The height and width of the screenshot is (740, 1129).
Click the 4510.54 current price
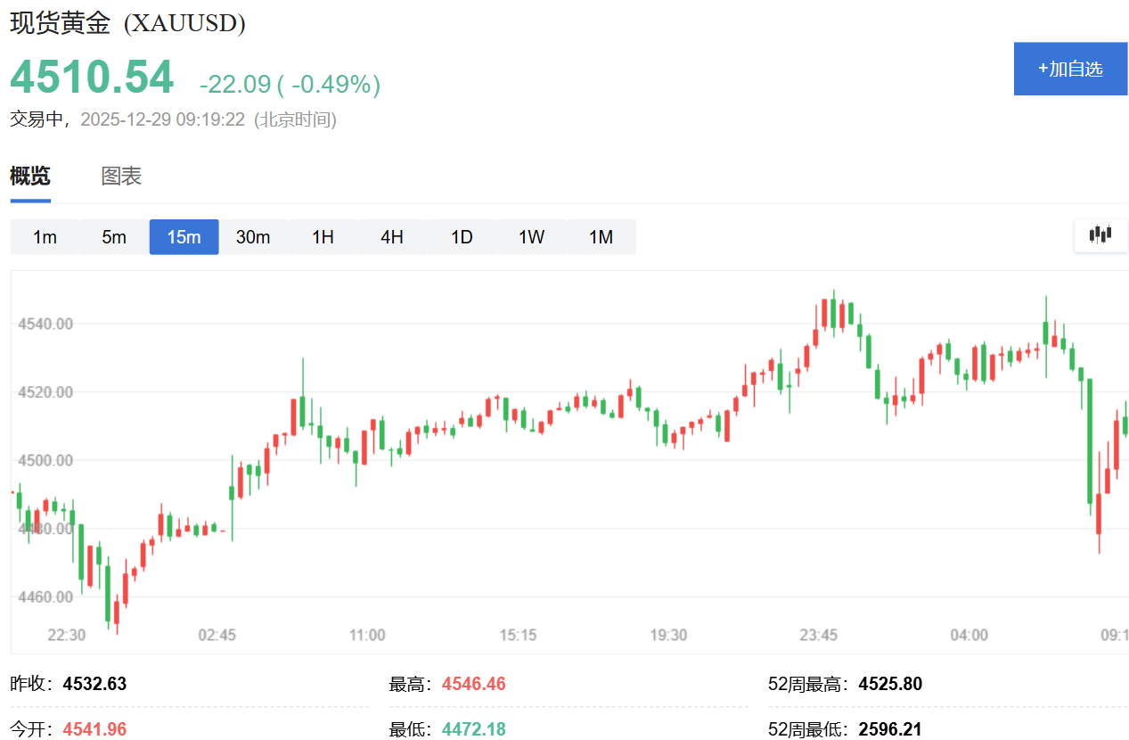point(92,77)
